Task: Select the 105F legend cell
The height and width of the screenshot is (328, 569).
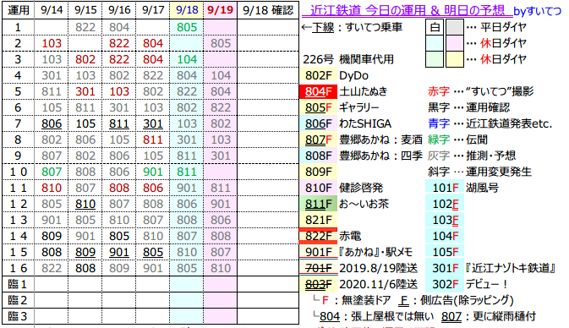Action: point(445,252)
